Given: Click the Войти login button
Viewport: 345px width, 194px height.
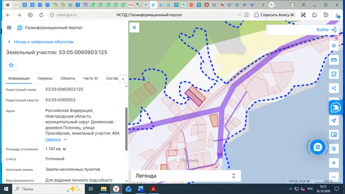Looking at the screenshot, I should coord(327,30).
